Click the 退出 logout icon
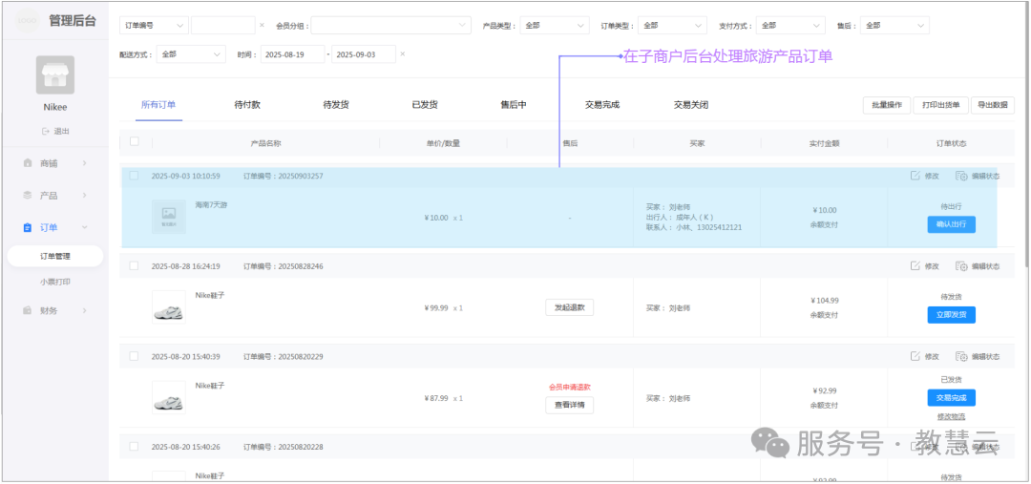Viewport: 1031px width, 484px height. pyautogui.click(x=45, y=131)
